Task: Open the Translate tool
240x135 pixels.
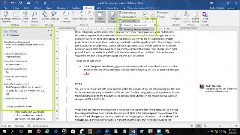Action: (x=45, y=16)
